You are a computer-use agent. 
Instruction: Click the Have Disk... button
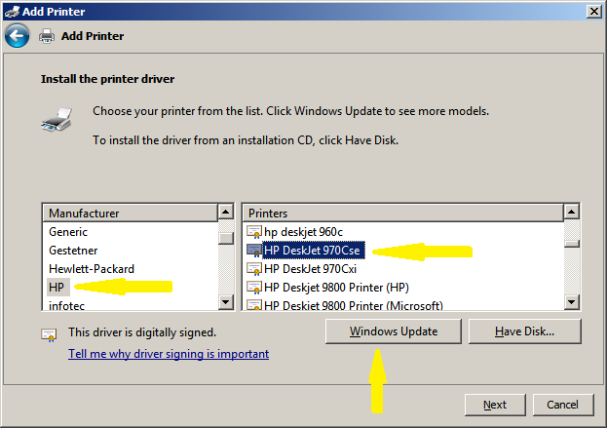click(x=524, y=331)
